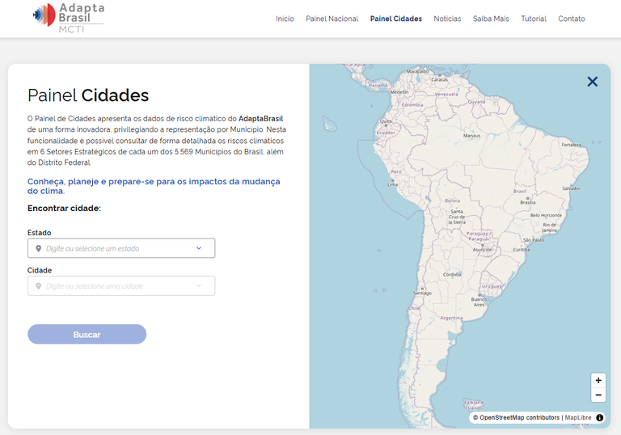Zoom out on the map
This screenshot has width=621, height=435.
598,395
